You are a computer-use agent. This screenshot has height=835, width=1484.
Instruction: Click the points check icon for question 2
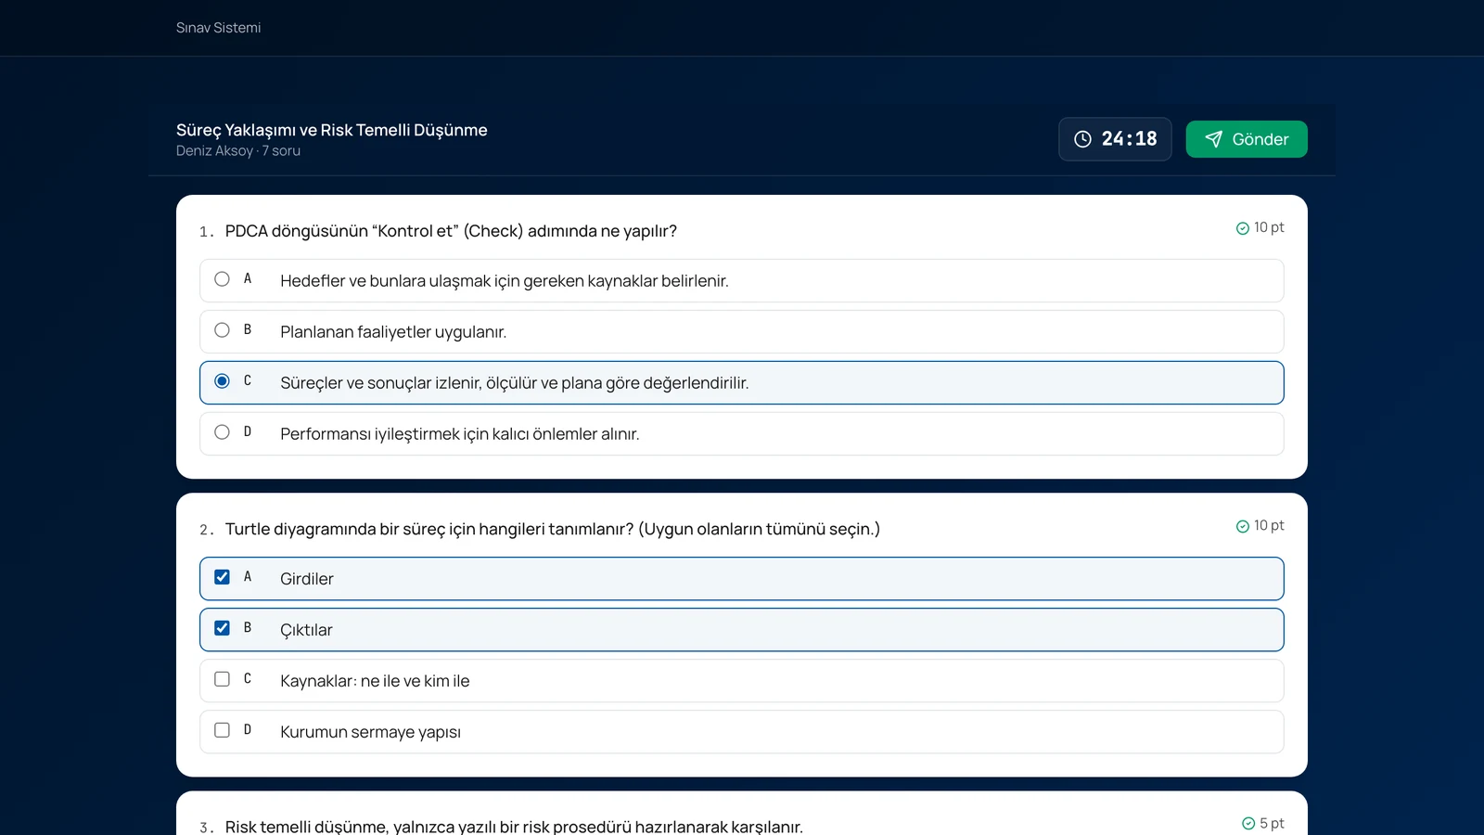(1243, 526)
